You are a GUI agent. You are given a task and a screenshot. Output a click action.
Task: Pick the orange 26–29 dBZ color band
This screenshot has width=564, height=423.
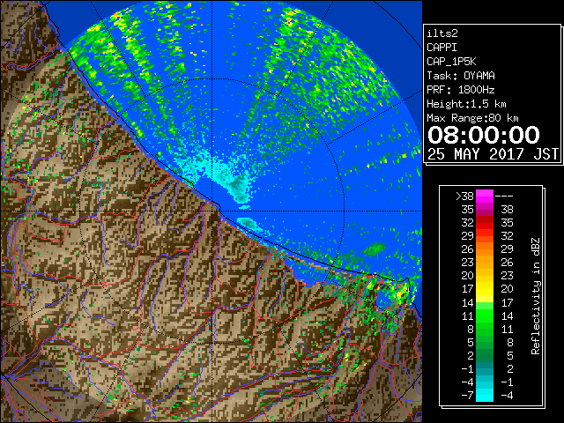485,249
